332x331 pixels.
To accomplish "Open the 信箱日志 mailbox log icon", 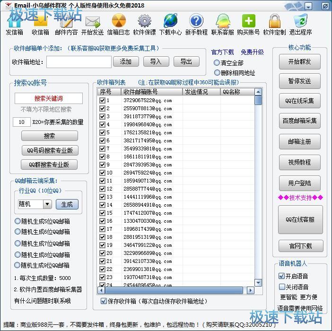I will click(x=118, y=25).
